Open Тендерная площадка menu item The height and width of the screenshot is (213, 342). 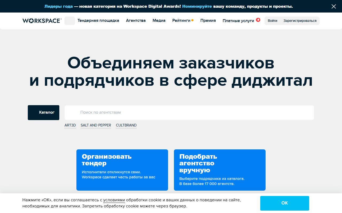(98, 21)
